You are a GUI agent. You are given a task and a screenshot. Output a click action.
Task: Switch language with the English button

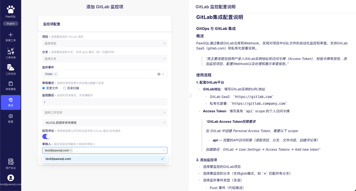(11, 24)
